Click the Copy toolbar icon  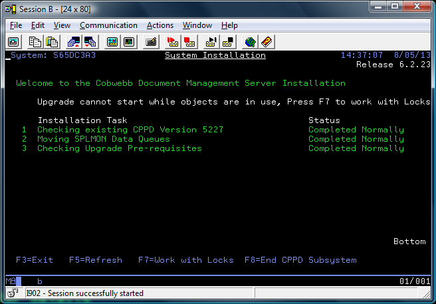[x=35, y=42]
